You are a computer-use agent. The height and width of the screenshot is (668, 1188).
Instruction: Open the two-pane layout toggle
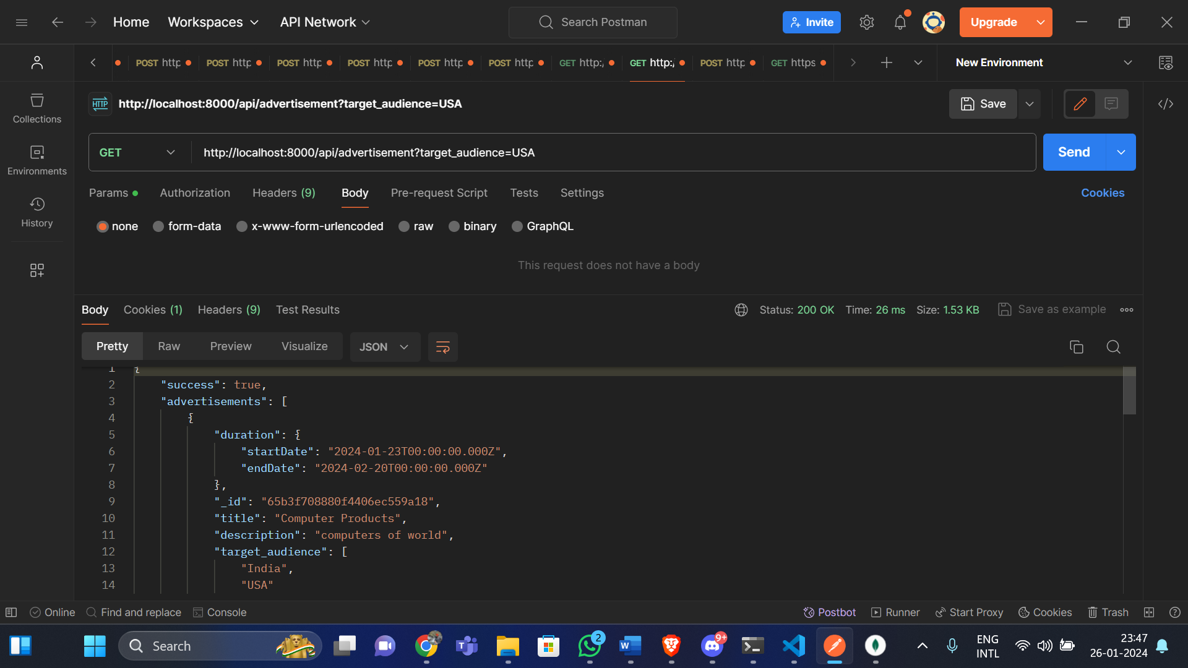pos(1149,612)
